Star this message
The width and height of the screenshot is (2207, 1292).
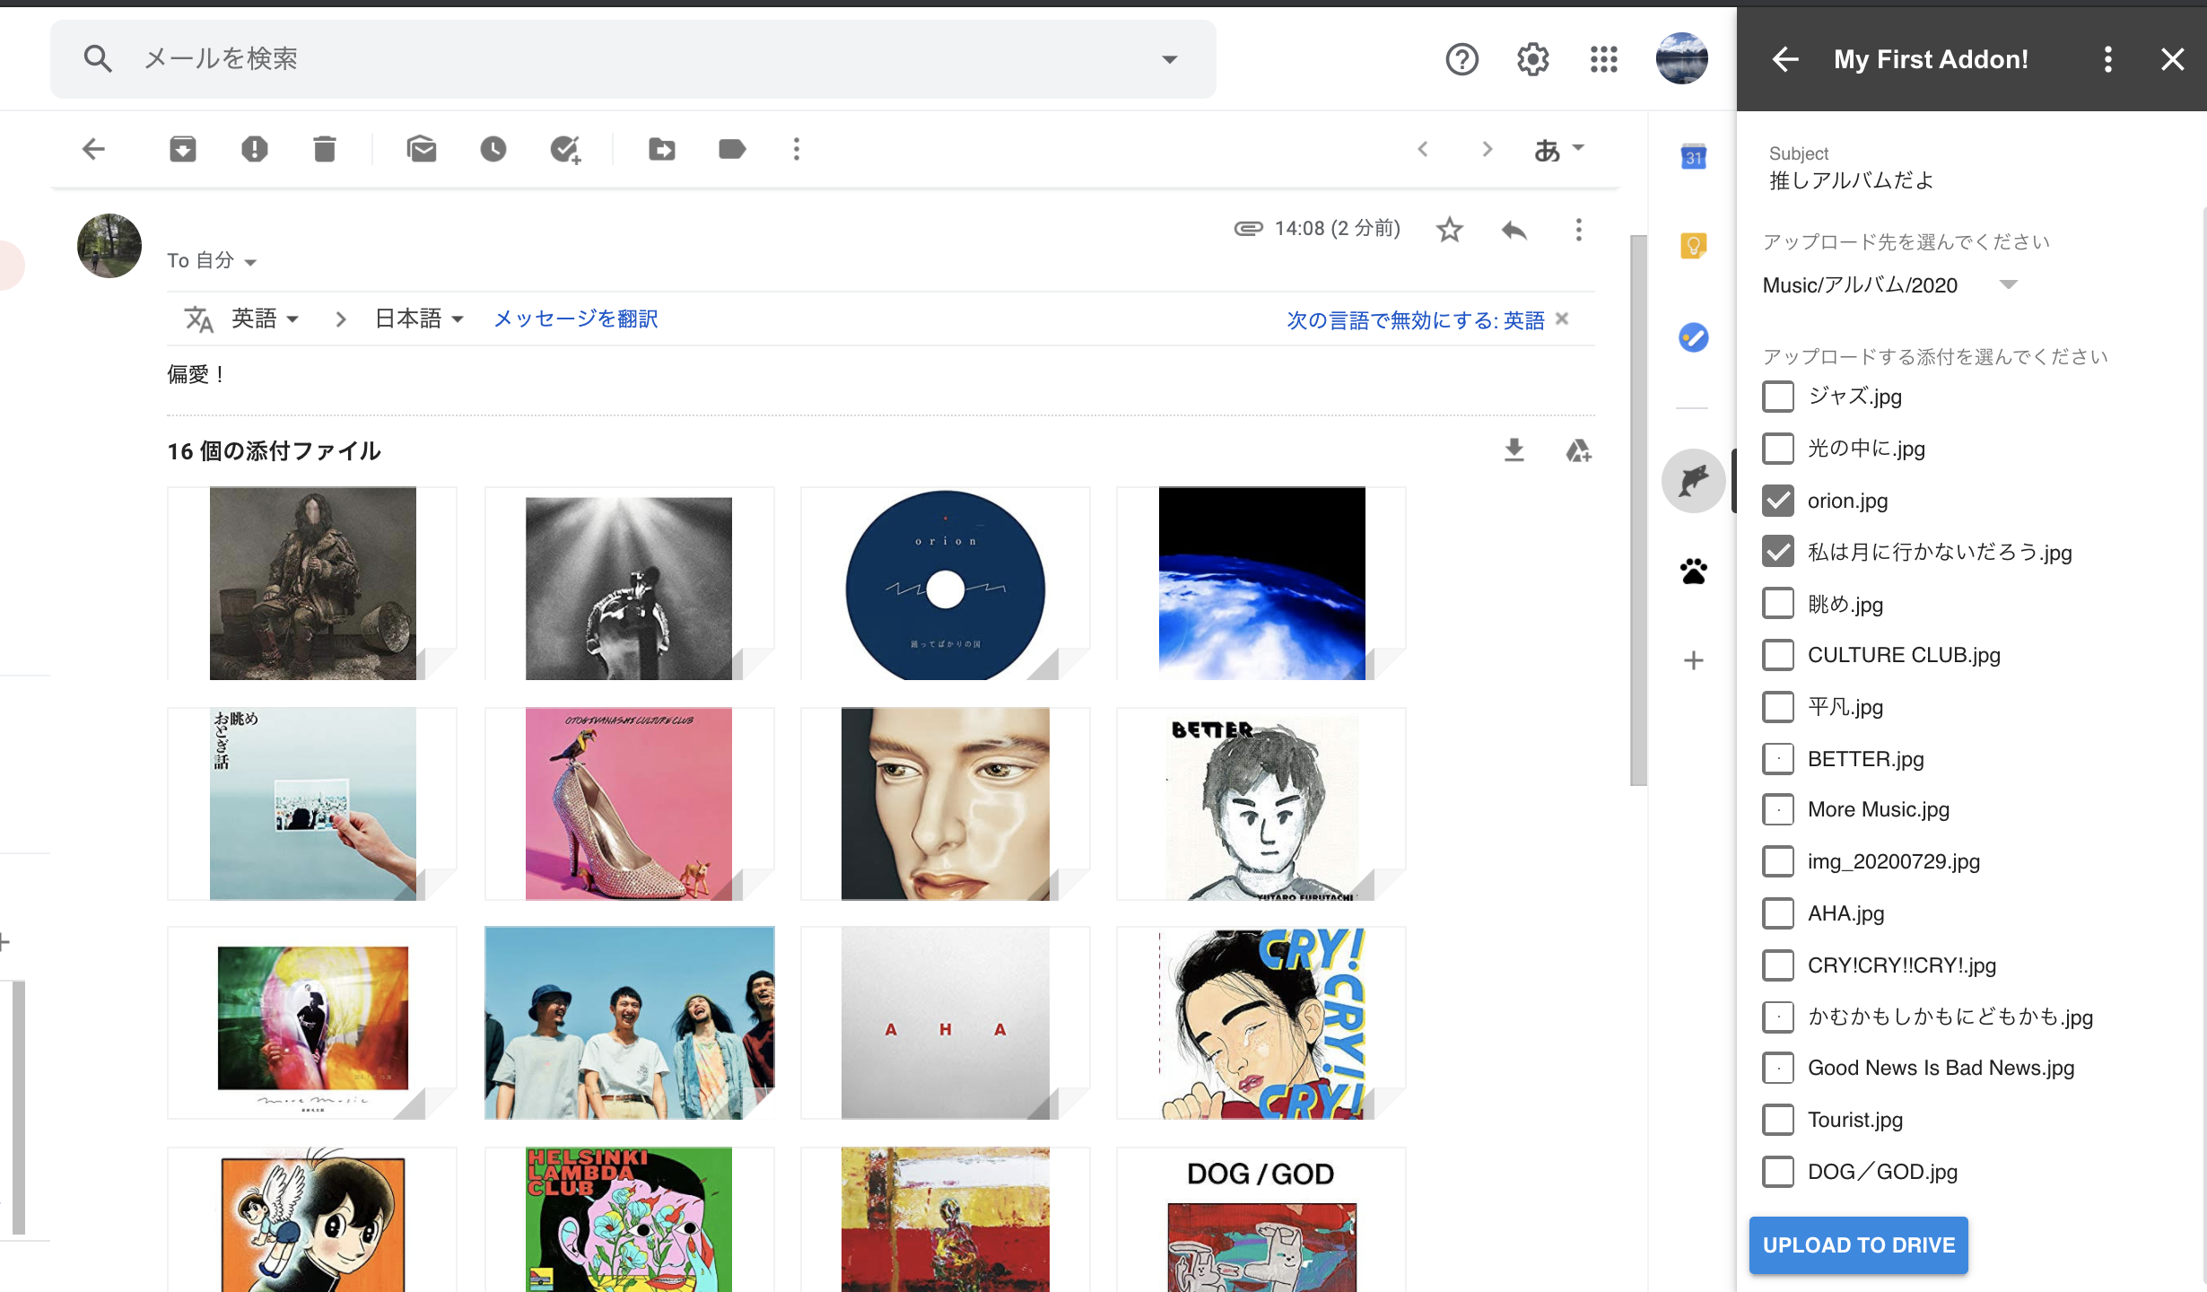1450,230
